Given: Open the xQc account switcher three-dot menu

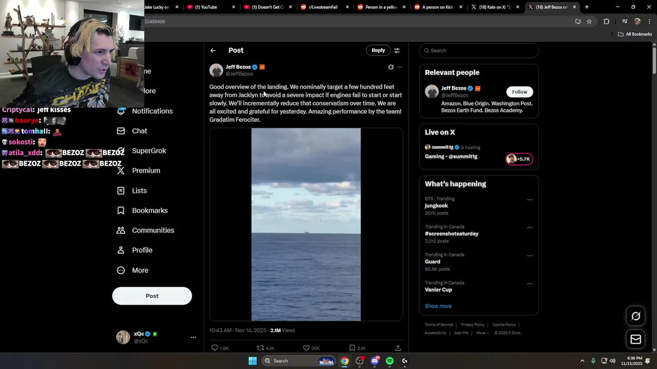Looking at the screenshot, I should (194, 337).
